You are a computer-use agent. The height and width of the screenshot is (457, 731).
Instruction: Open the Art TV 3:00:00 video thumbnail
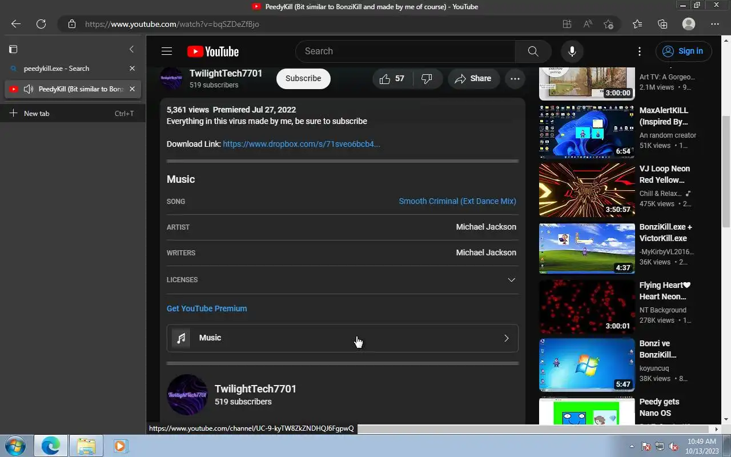[587, 84]
